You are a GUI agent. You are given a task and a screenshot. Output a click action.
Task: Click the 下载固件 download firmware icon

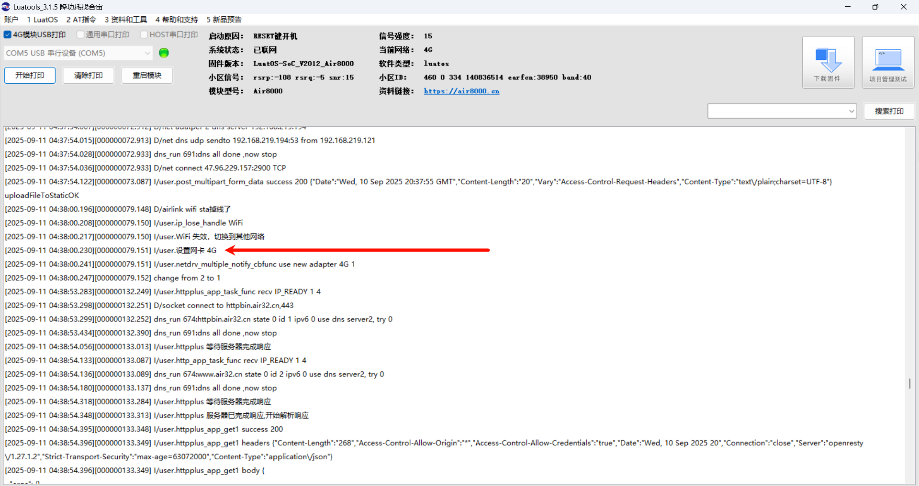(828, 62)
